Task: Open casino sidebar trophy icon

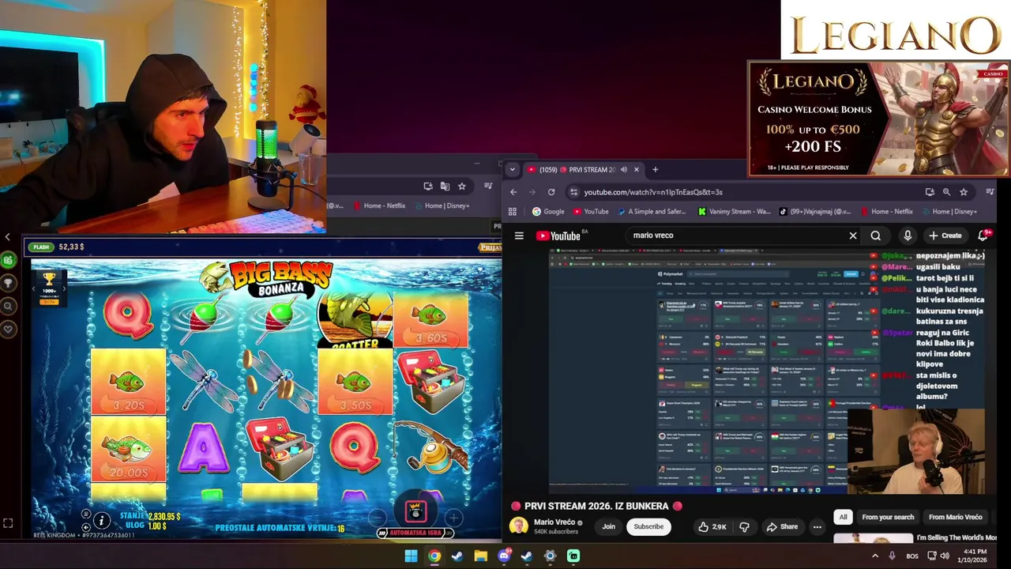Action: 8,283
